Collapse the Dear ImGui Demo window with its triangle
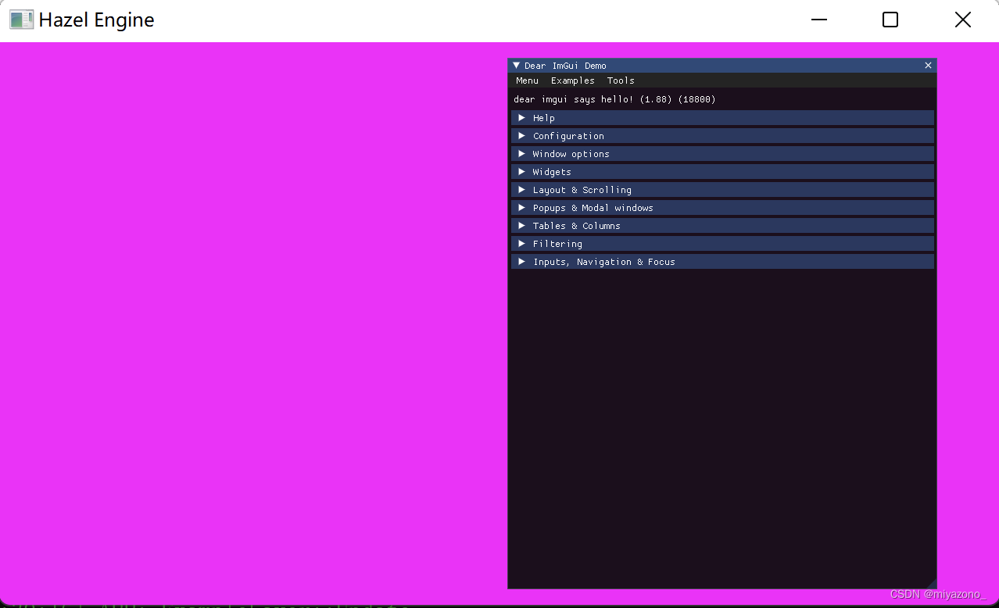The height and width of the screenshot is (608, 999). (516, 65)
